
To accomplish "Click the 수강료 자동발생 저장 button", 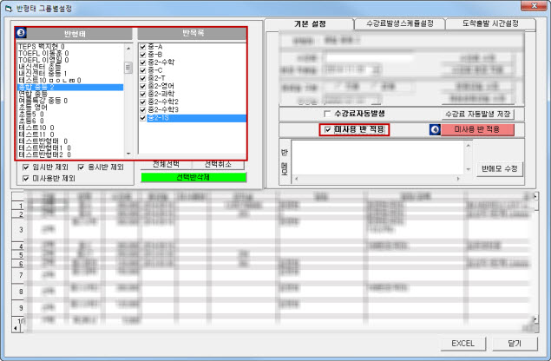I will tap(477, 114).
